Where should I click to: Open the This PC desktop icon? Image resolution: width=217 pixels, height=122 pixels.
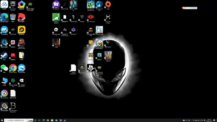[4, 82]
